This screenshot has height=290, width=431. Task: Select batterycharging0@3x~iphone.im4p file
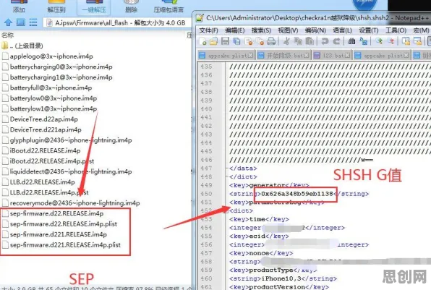tap(57, 67)
